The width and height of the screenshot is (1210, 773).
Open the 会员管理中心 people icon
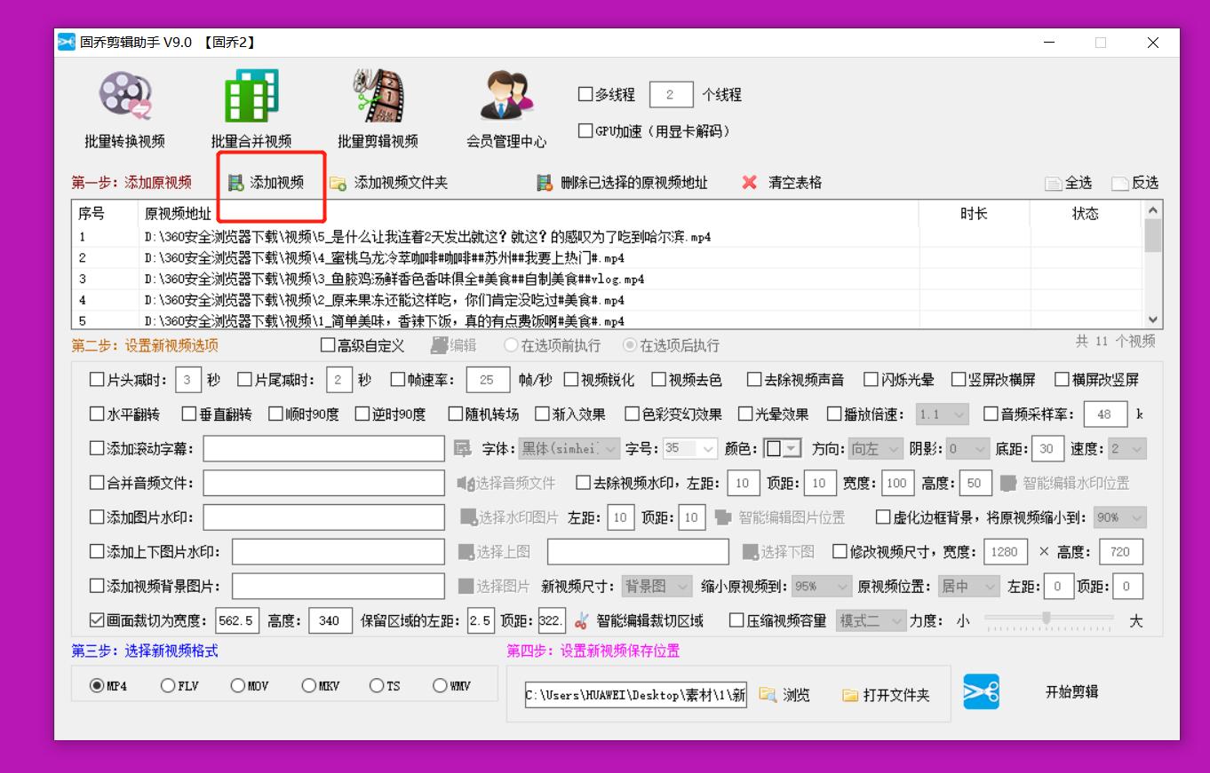pyautogui.click(x=506, y=97)
